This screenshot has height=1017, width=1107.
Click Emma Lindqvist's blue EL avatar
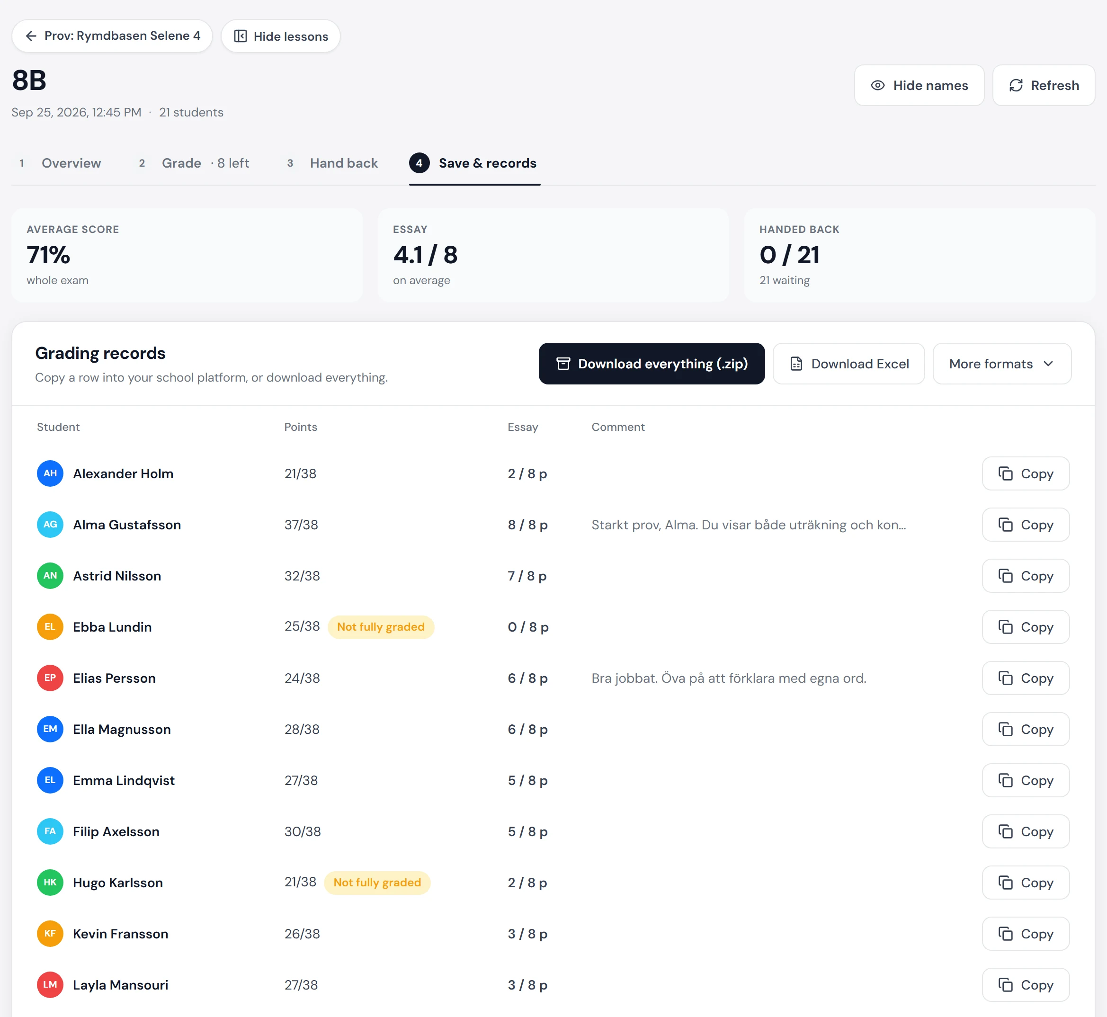50,780
